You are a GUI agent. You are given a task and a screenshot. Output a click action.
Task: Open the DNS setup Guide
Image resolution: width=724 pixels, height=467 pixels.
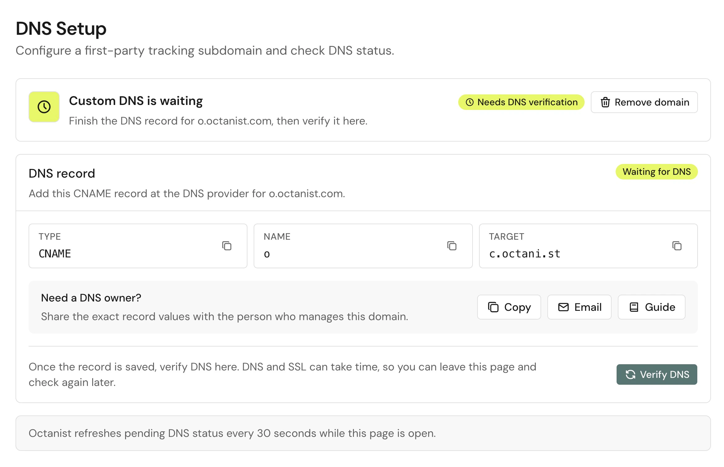(652, 307)
